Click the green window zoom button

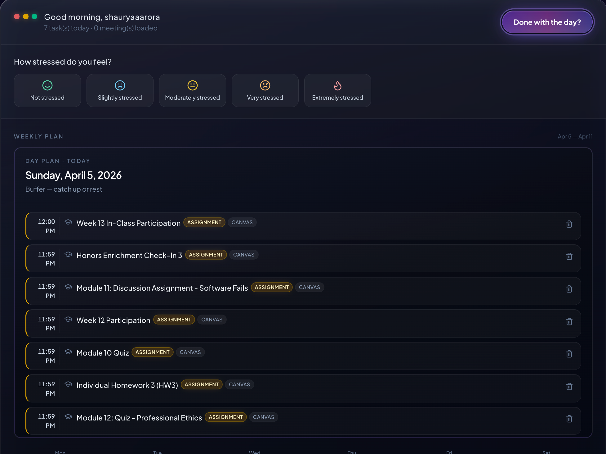[x=34, y=16]
